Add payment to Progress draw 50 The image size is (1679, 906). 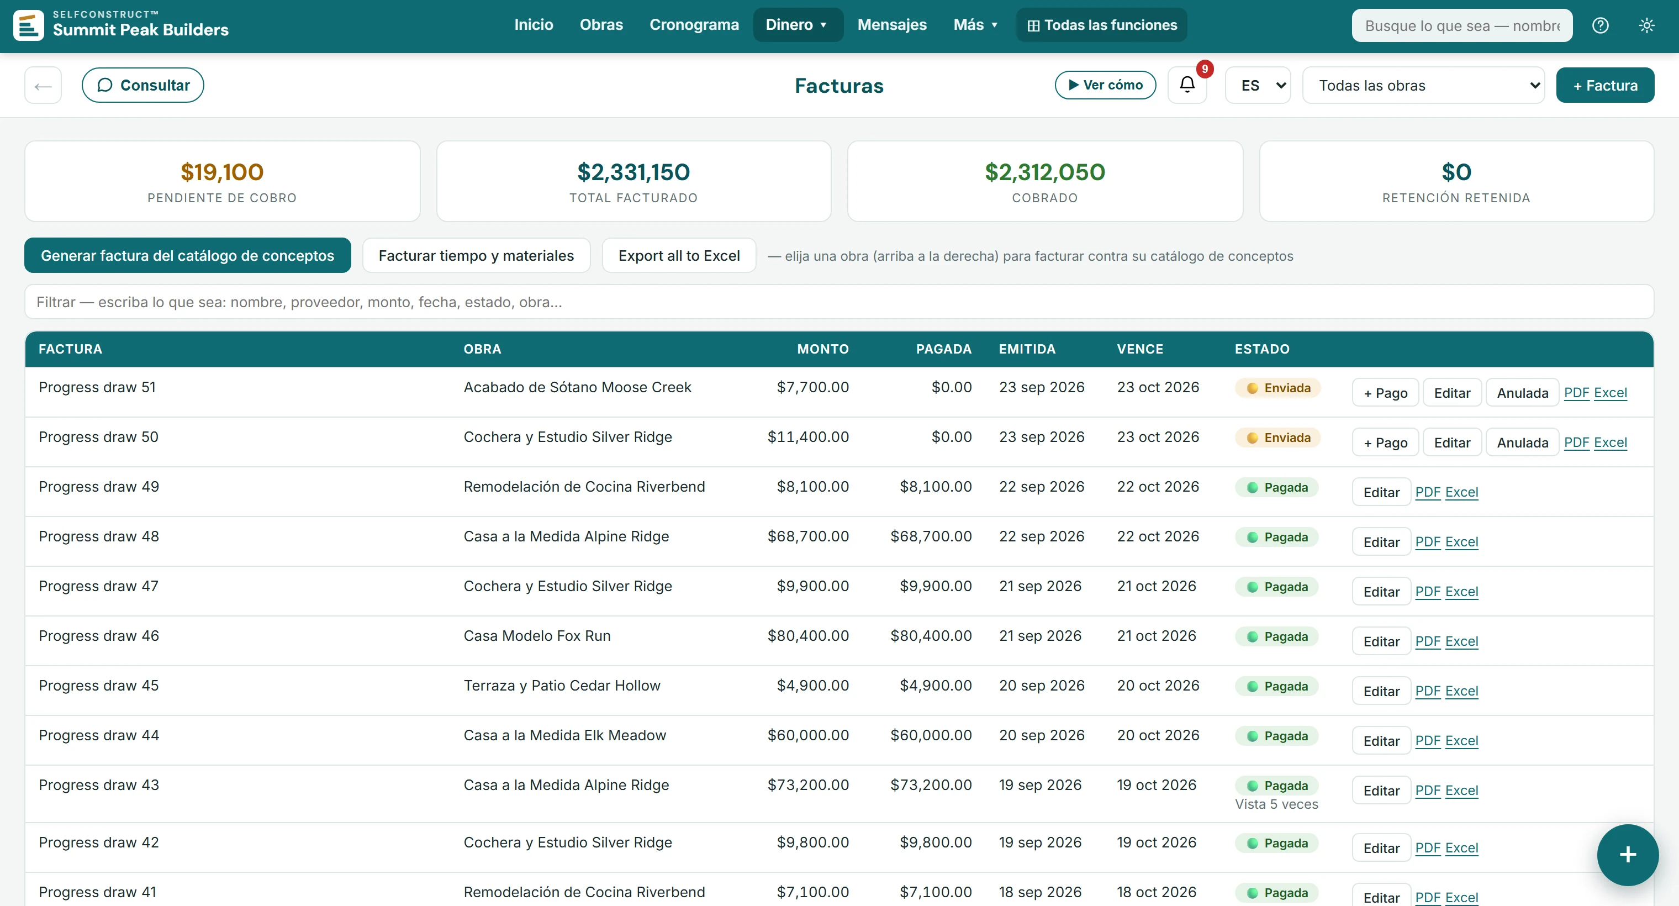click(x=1385, y=442)
